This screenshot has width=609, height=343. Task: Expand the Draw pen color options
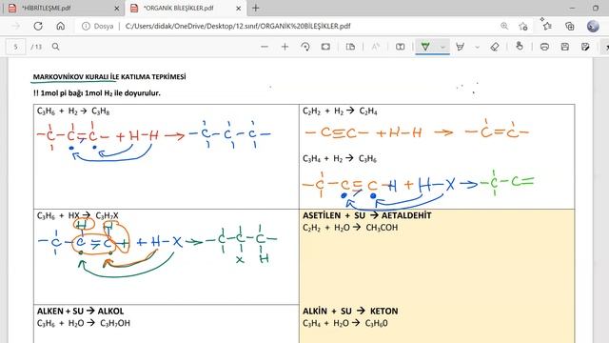442,47
